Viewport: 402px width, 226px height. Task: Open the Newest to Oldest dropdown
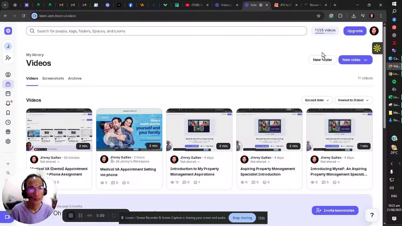pos(353,100)
